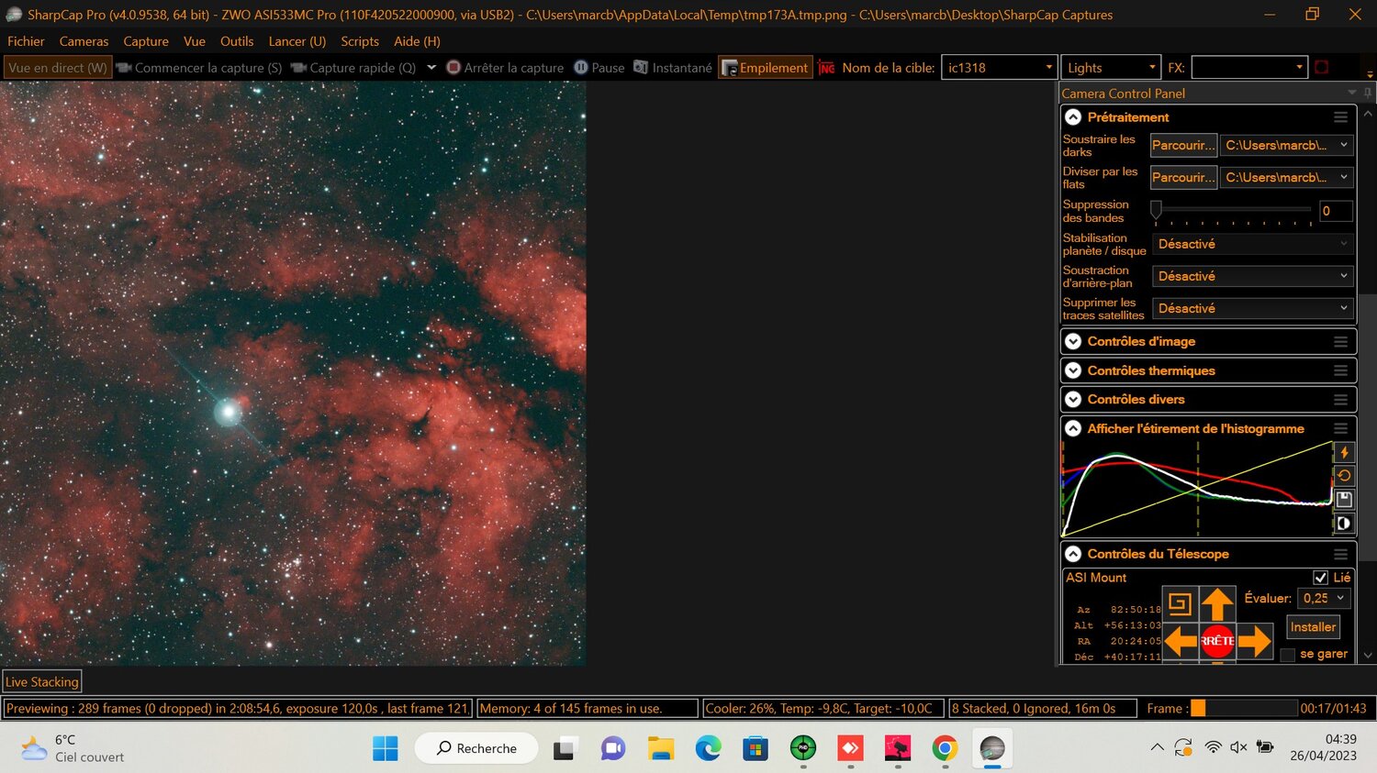This screenshot has height=773, width=1377.
Task: Click the Suppression des bandes slider
Action: pos(1232,211)
